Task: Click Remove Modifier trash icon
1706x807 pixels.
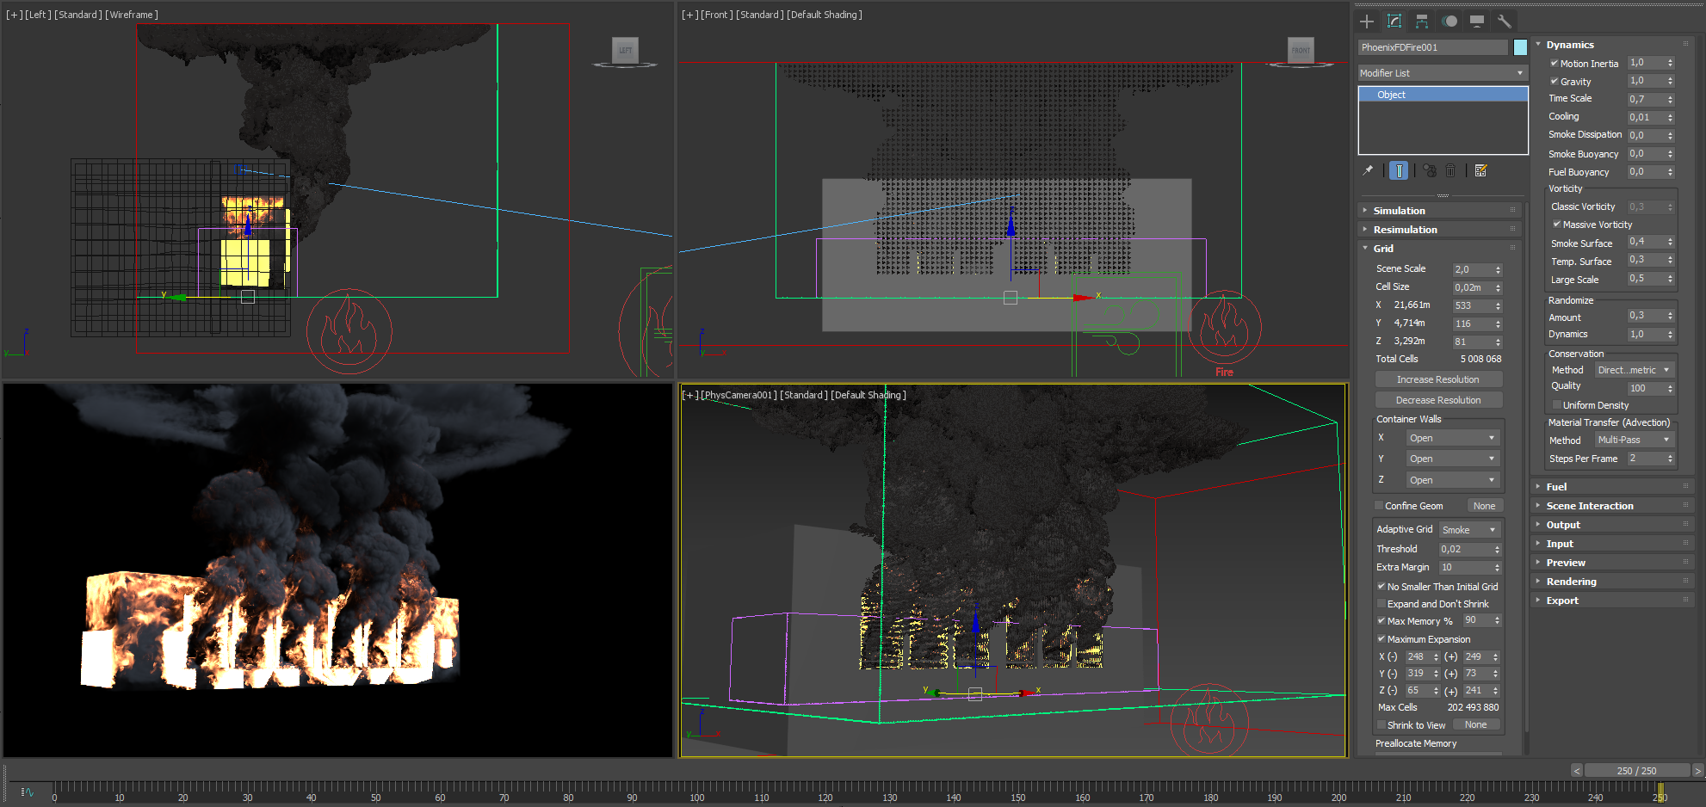Action: 1450,170
